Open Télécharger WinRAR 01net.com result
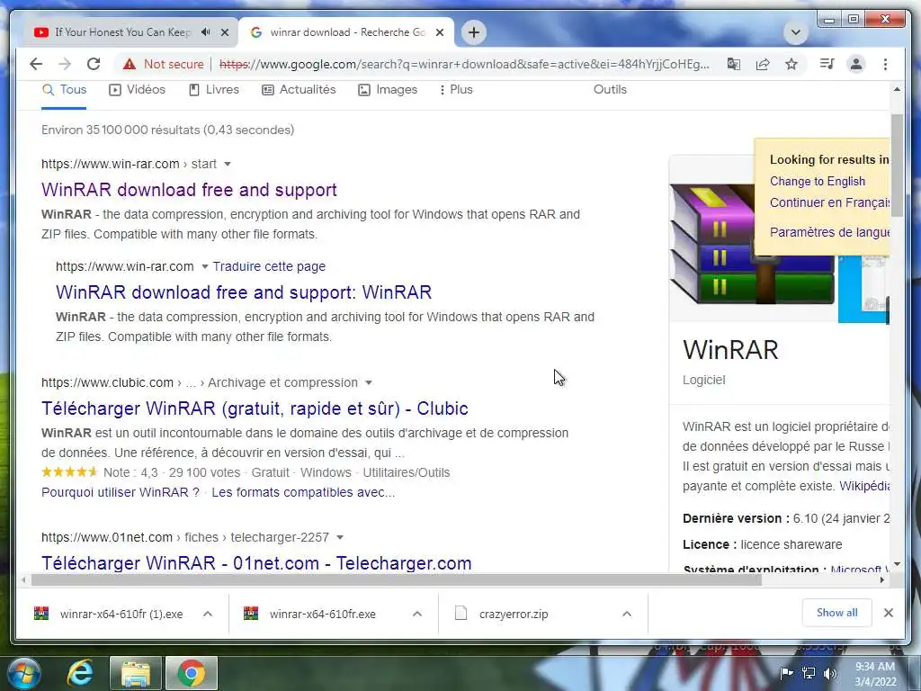 256,563
